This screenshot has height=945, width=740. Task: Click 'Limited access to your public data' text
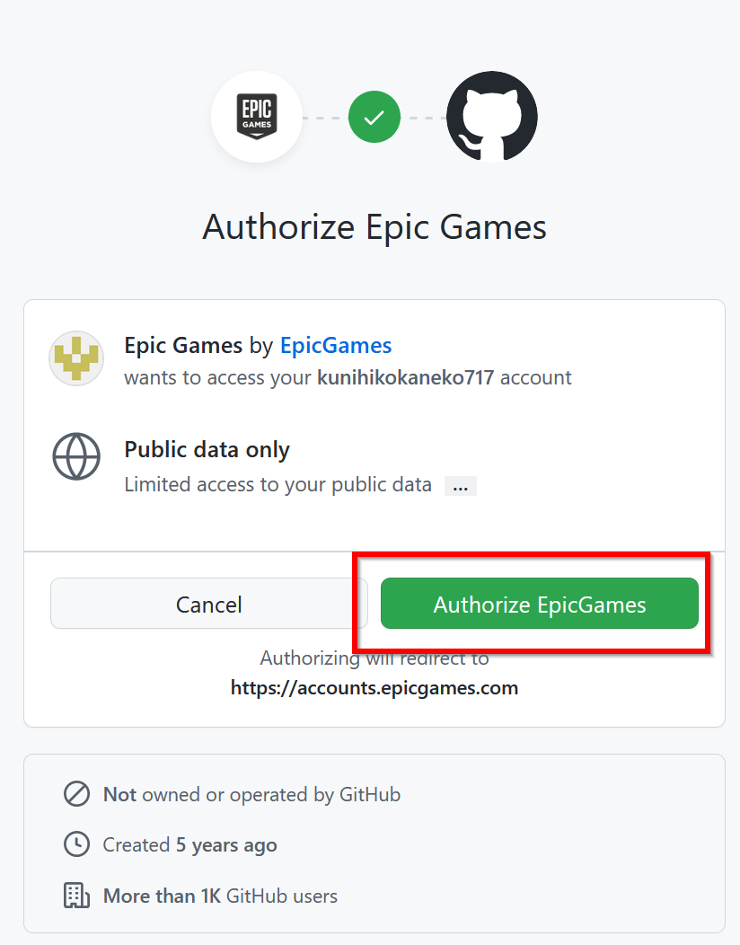pos(277,484)
